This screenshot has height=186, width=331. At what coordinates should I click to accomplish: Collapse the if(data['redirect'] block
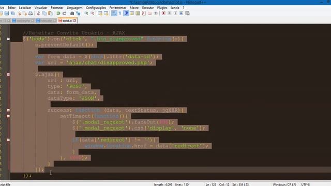pos(8,140)
